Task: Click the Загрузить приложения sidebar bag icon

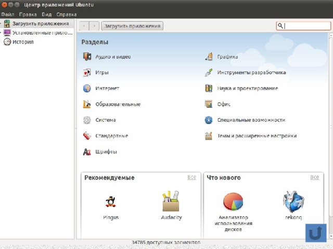Action: pyautogui.click(x=7, y=23)
